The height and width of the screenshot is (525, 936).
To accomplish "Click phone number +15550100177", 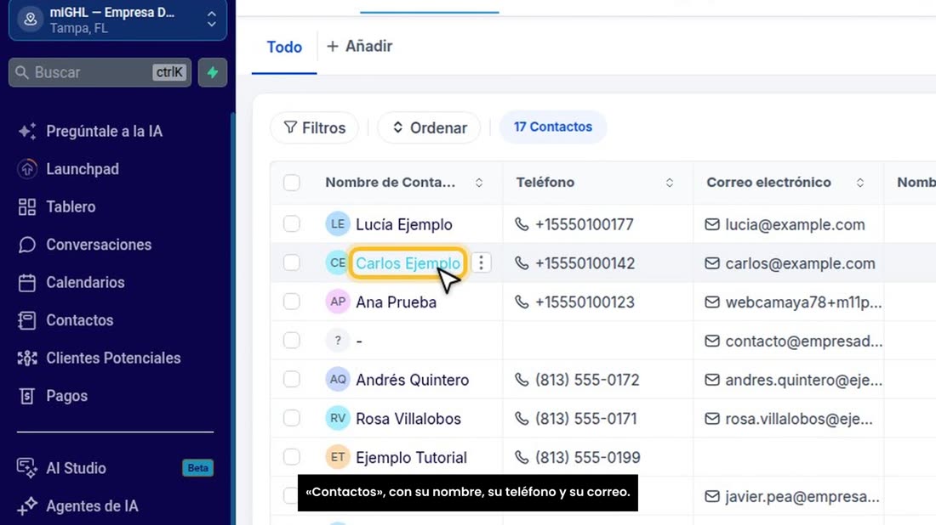I will point(585,224).
